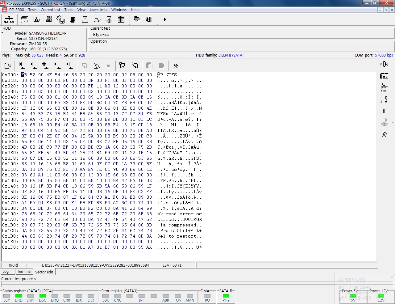Click the SATA3 port selection icon
395x304 pixels.
click(9, 20)
